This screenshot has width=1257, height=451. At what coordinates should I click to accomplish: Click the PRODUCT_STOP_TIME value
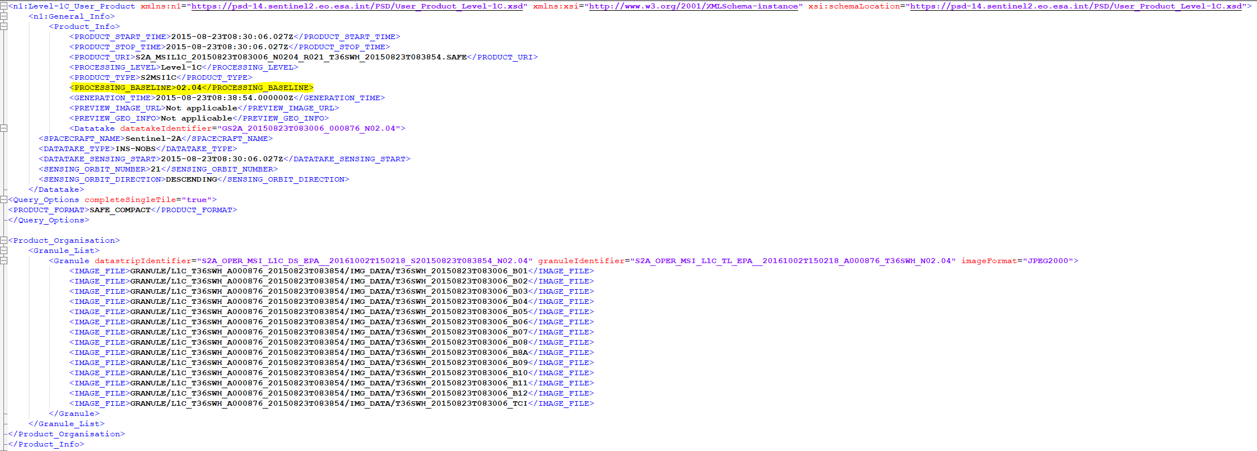coord(227,47)
